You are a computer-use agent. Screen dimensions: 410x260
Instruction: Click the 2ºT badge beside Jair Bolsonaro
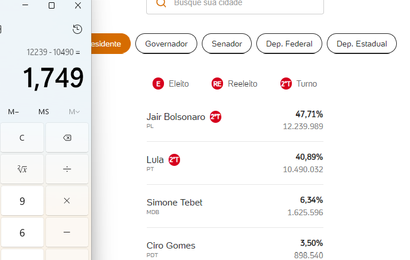tap(216, 117)
